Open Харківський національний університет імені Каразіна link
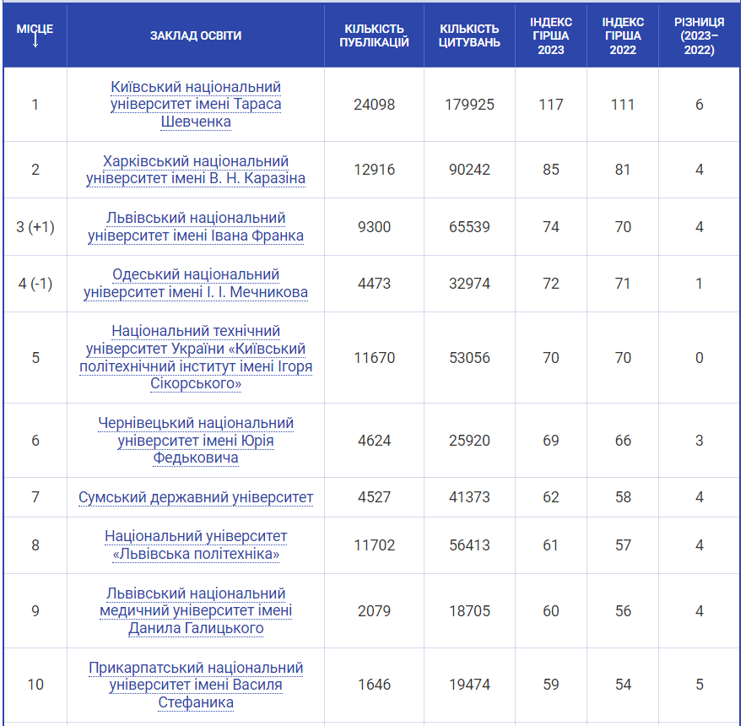This screenshot has width=746, height=726. coord(196,170)
